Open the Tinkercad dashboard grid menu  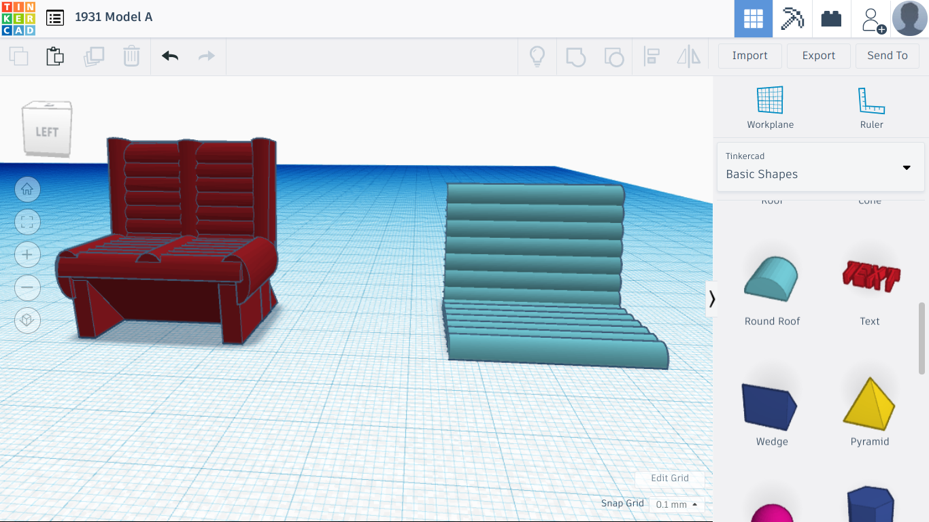(754, 18)
